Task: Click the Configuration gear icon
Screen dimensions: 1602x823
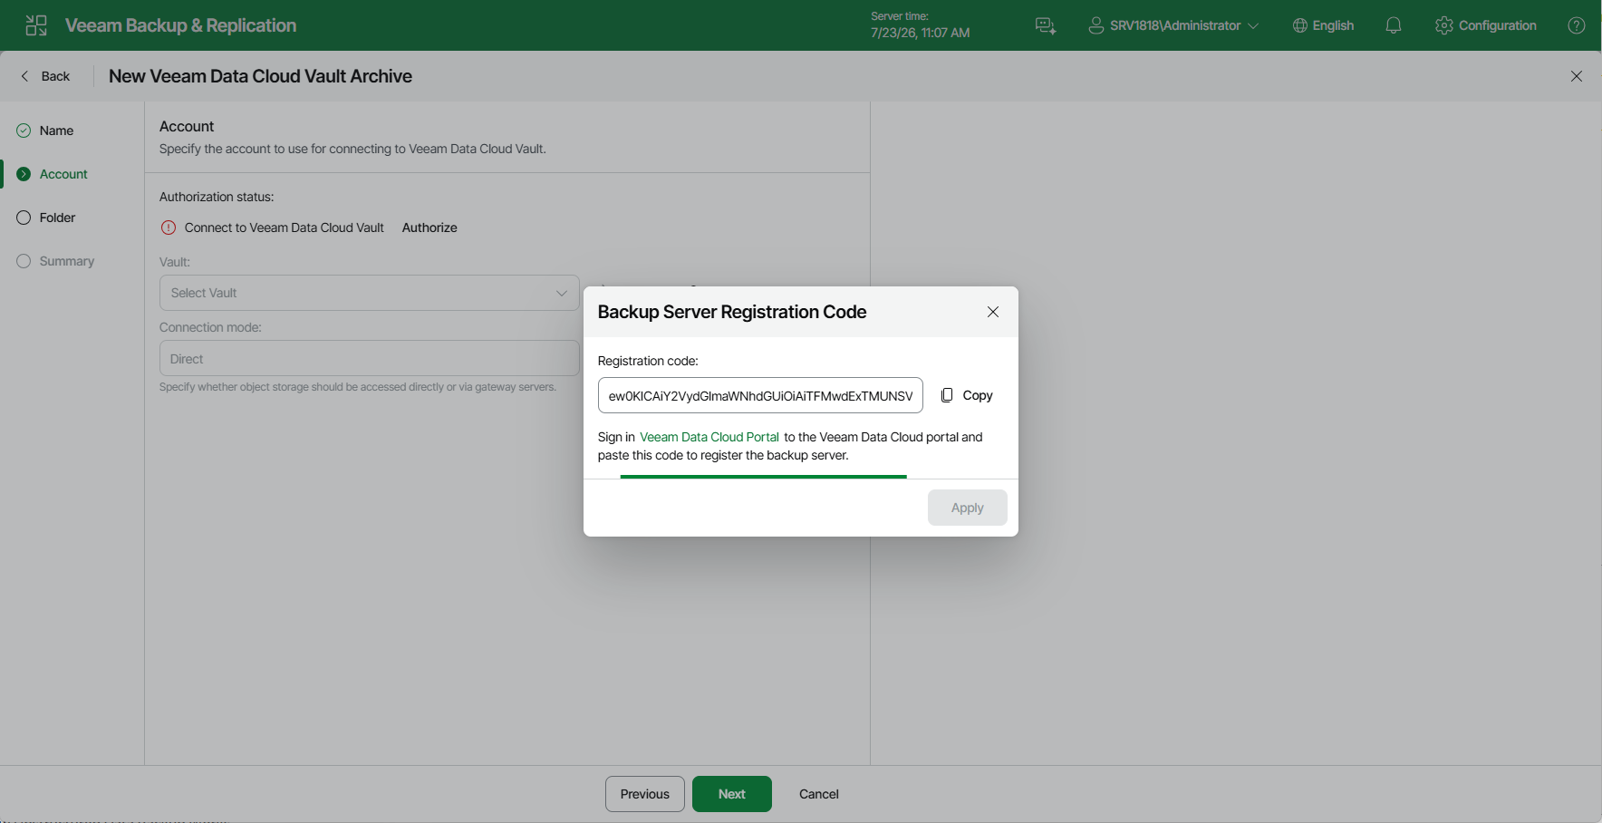Action: 1444,25
